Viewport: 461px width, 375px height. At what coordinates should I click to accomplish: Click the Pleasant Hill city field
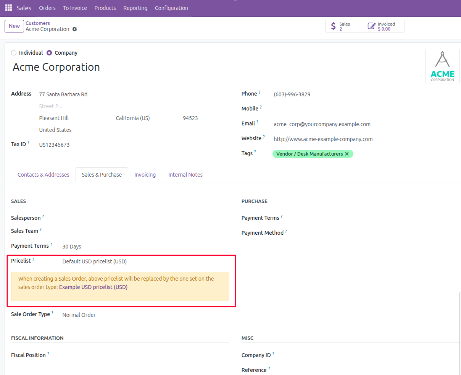click(76, 118)
